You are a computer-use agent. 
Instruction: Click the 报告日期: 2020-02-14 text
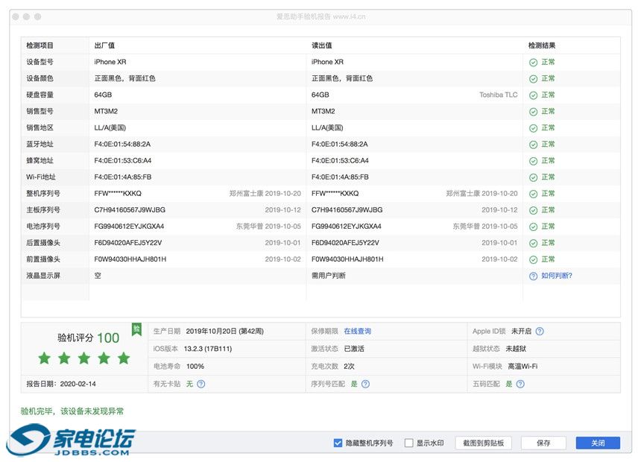click(x=61, y=384)
